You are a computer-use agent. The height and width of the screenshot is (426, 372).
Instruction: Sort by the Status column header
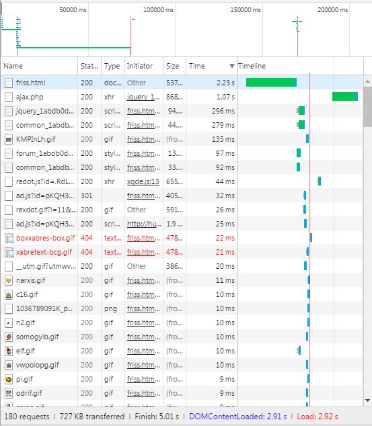(89, 66)
